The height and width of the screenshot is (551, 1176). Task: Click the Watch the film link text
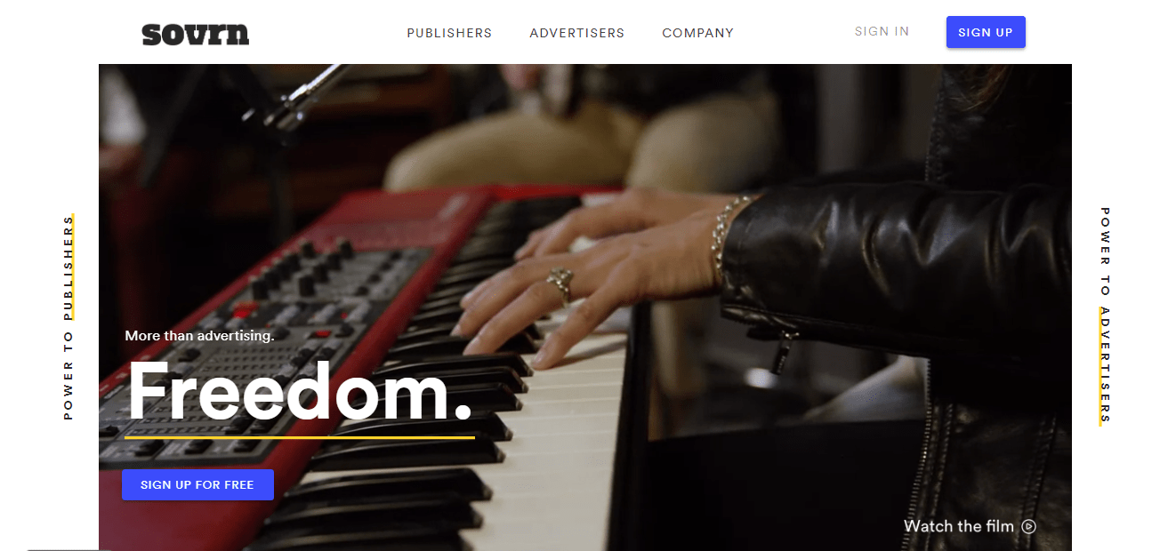tap(959, 526)
